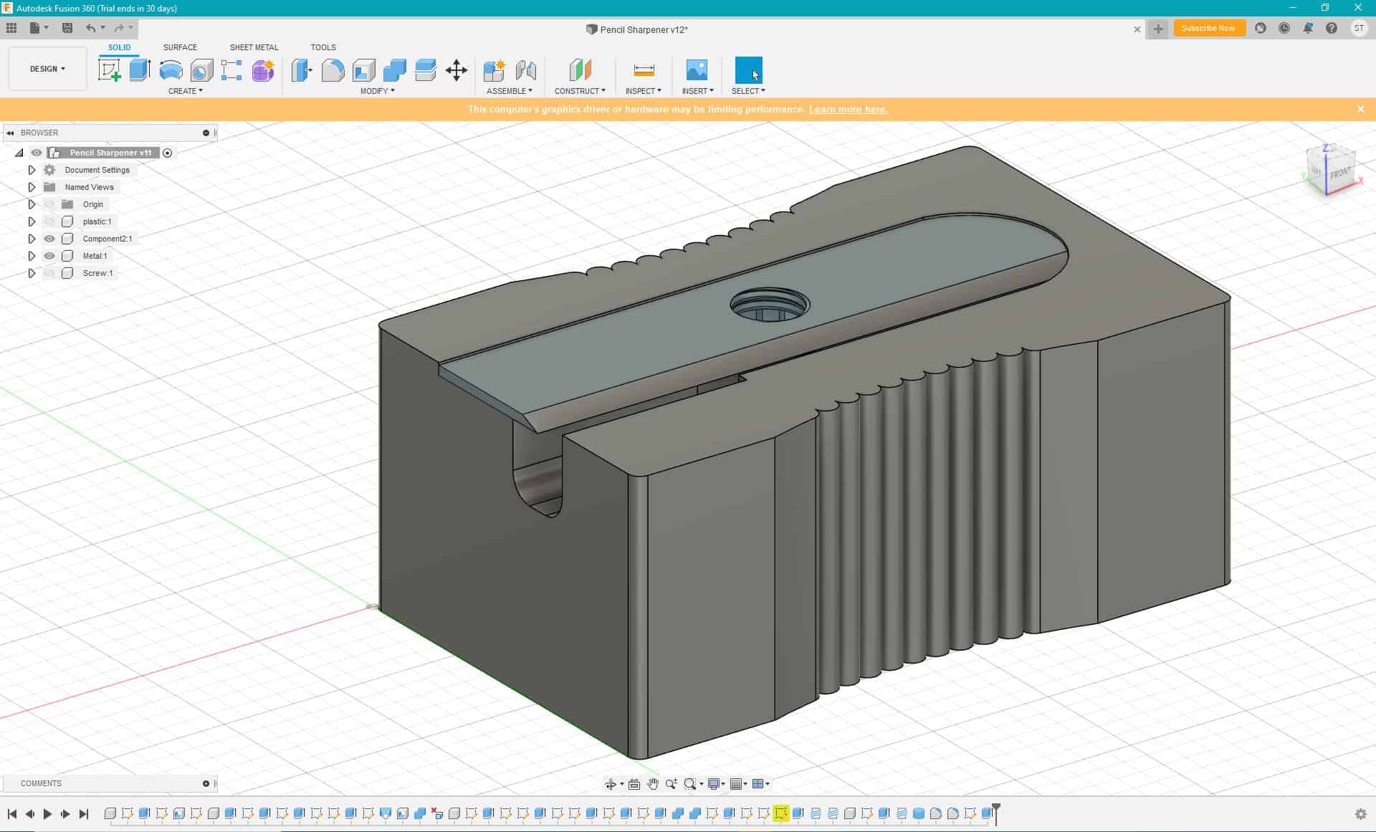Open the Offset Face tool
The image size is (1376, 832).
click(x=425, y=70)
